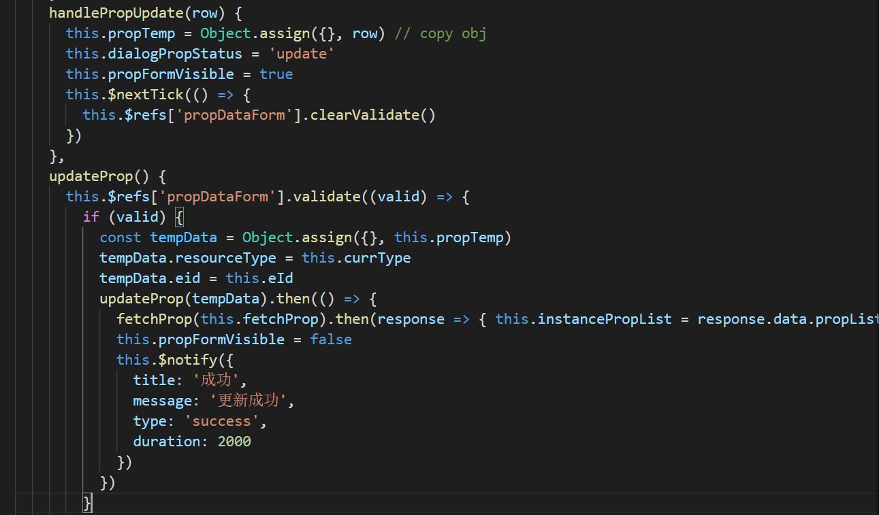Select the clearValidate() method call
Viewport: 879px width, 515px height.
coord(372,115)
